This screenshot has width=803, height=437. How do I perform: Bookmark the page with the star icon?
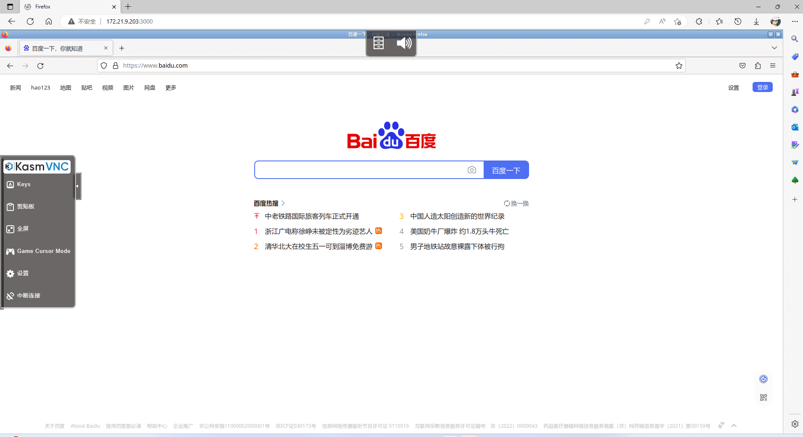click(679, 66)
